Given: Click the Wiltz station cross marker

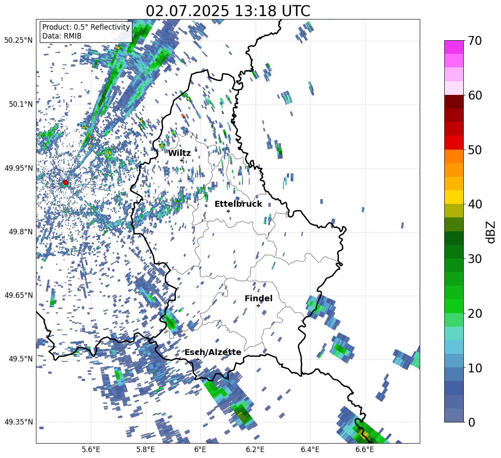Looking at the screenshot, I should (182, 160).
